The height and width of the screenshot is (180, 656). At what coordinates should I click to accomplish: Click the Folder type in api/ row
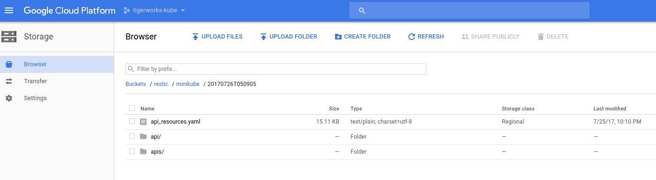click(359, 137)
